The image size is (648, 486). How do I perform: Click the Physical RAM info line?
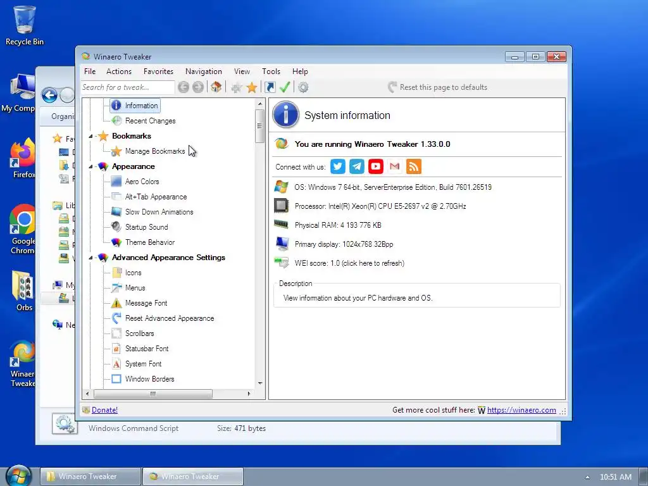click(x=338, y=225)
